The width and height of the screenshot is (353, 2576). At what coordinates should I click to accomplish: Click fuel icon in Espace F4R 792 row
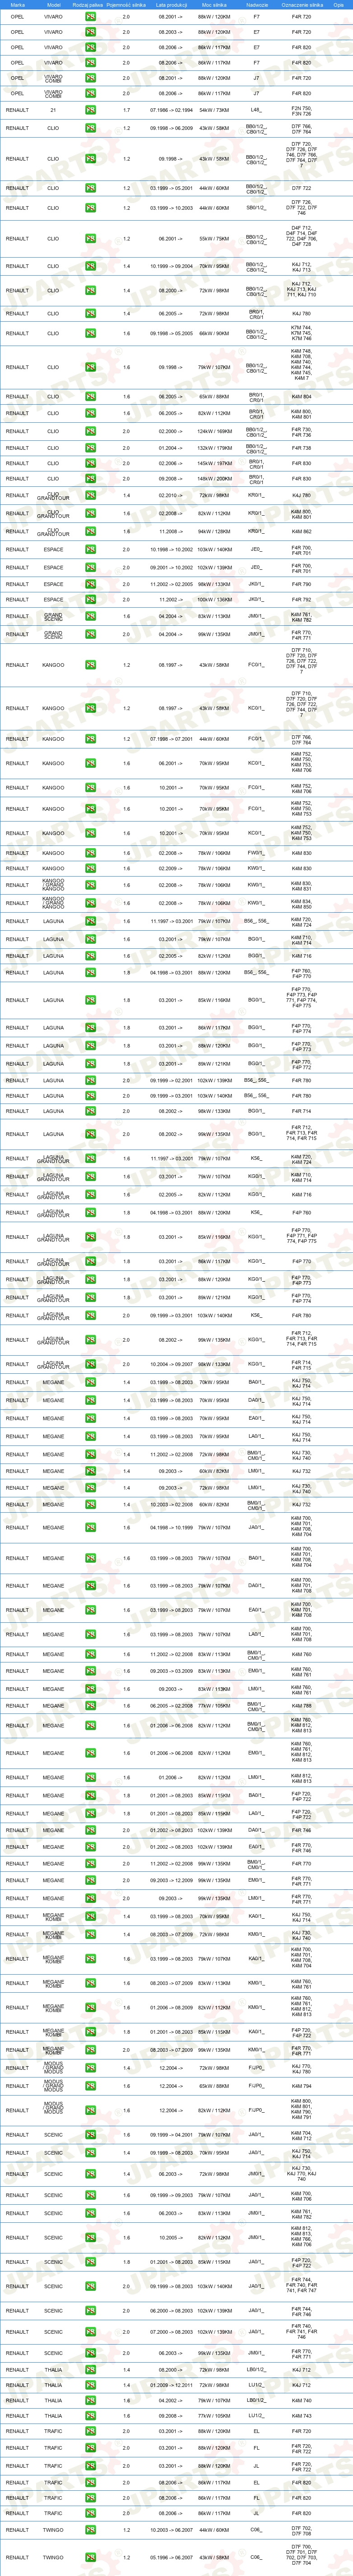coord(90,600)
